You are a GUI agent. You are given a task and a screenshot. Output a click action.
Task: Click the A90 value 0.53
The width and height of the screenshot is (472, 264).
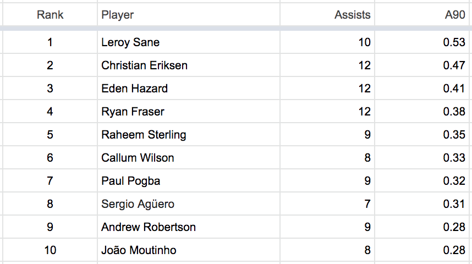[x=454, y=42]
